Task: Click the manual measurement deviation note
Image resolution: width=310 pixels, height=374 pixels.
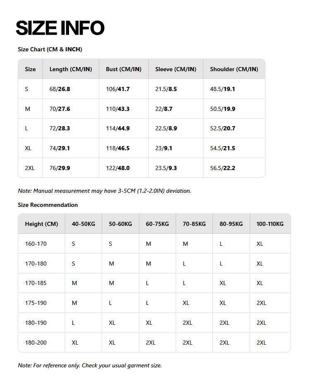Action: (x=104, y=191)
